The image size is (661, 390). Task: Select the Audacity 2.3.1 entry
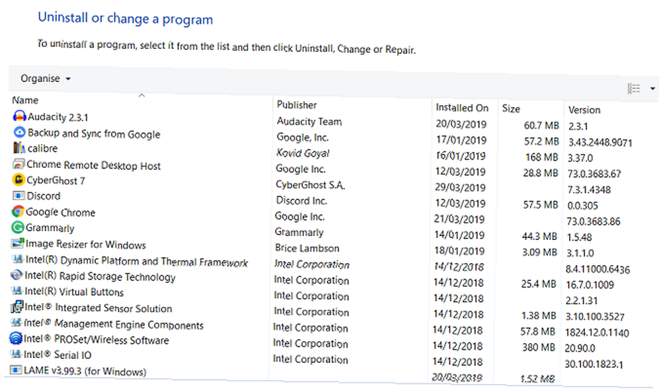click(58, 117)
